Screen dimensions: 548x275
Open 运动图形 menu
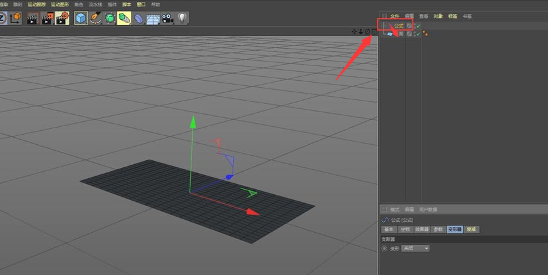[60, 4]
